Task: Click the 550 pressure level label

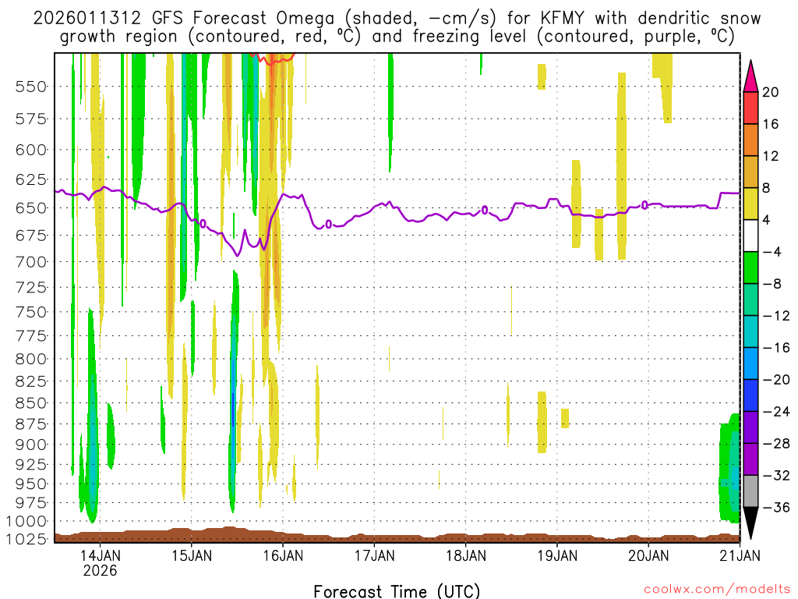Action: click(30, 87)
